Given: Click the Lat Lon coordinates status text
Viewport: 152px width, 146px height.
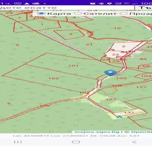Looking at the screenshot, I should pyautogui.click(x=76, y=136).
